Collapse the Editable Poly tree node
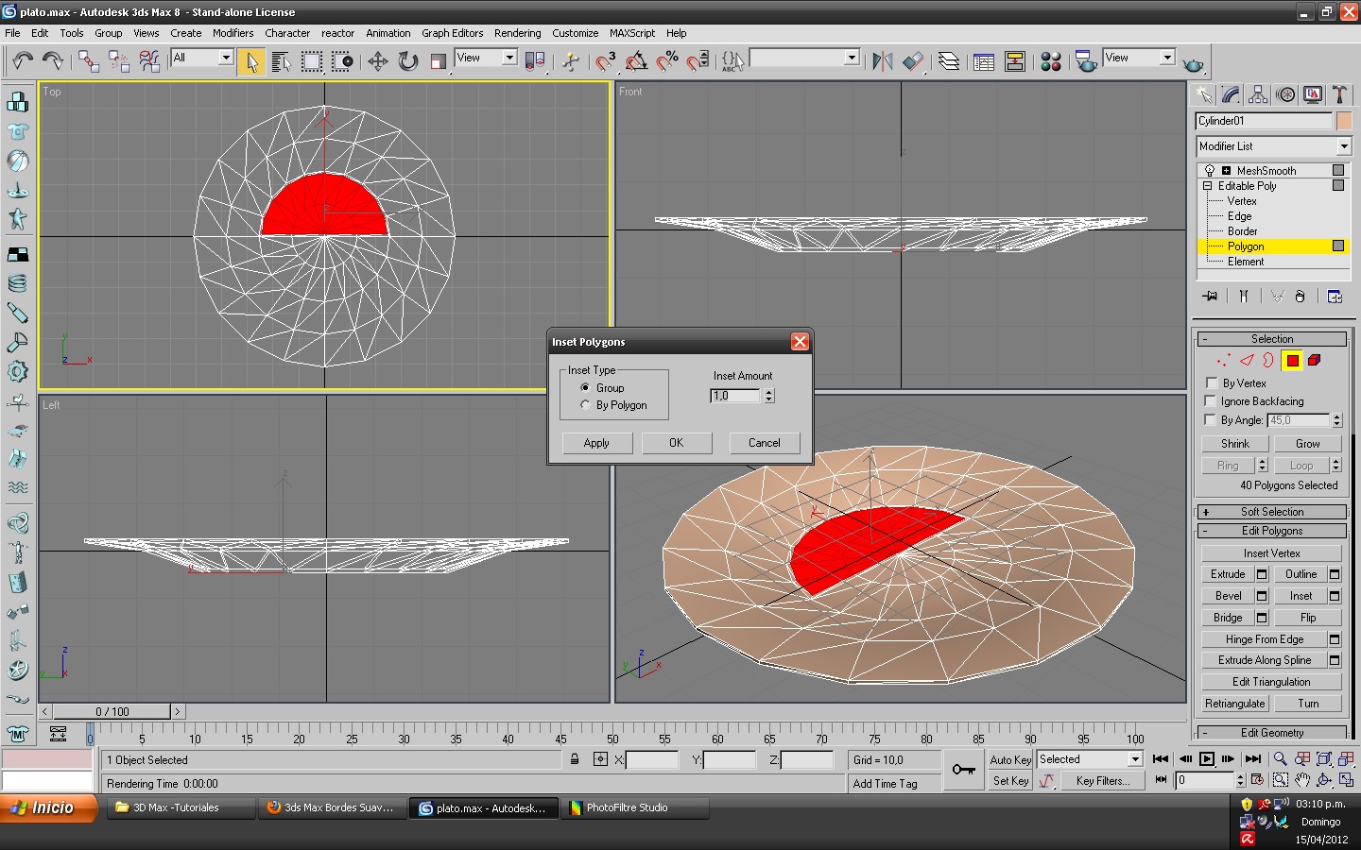1361x850 pixels. [1207, 186]
